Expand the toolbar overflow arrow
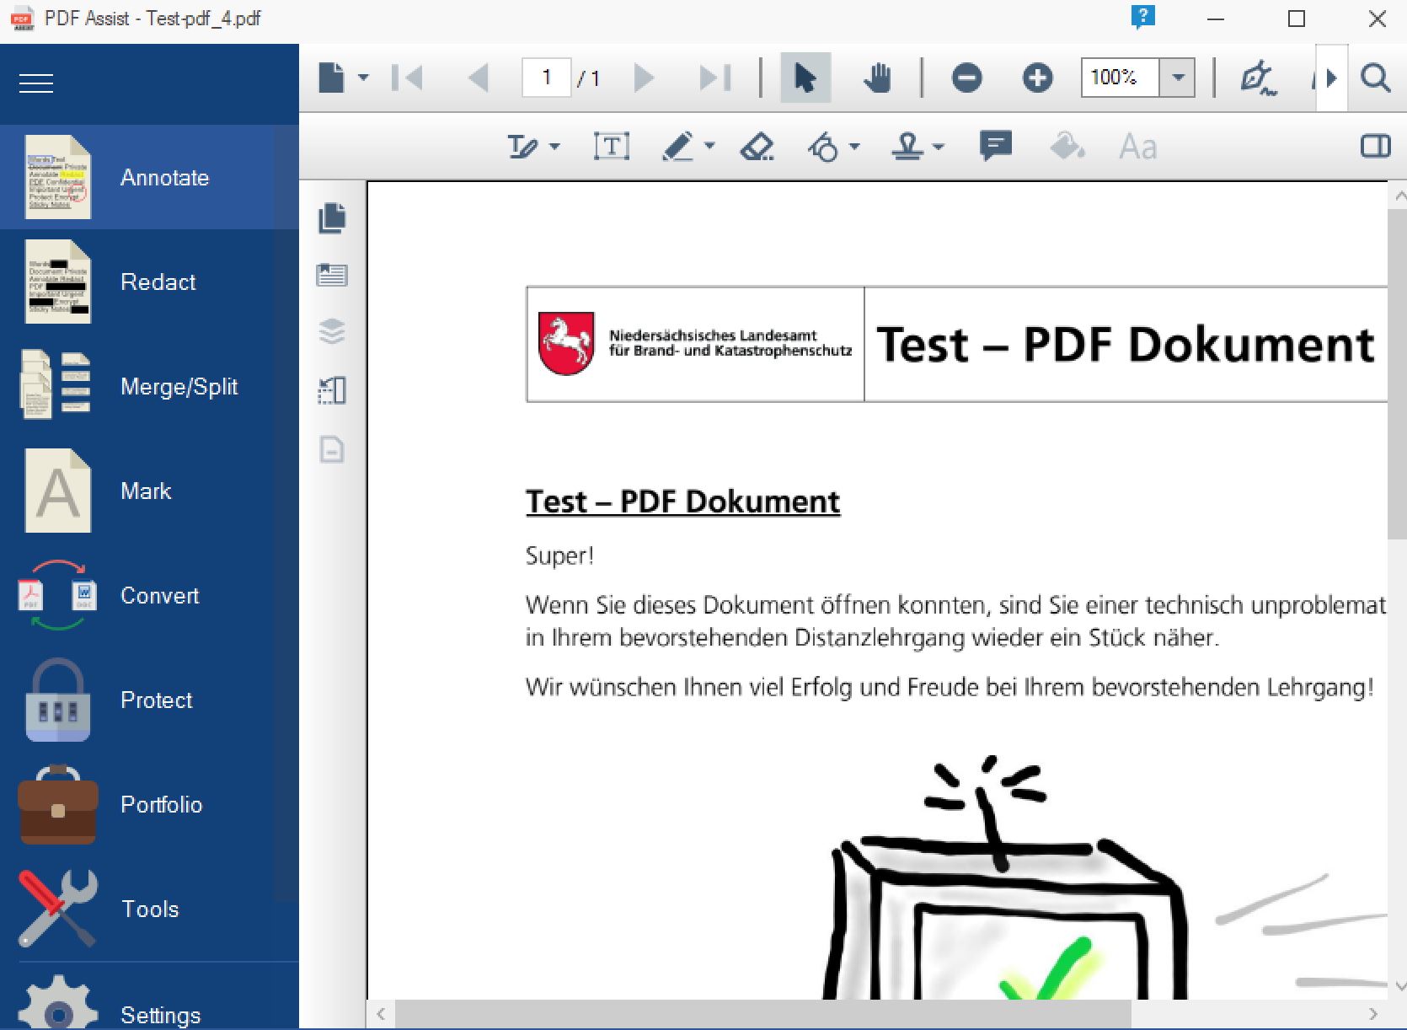This screenshot has width=1407, height=1030. click(x=1331, y=78)
